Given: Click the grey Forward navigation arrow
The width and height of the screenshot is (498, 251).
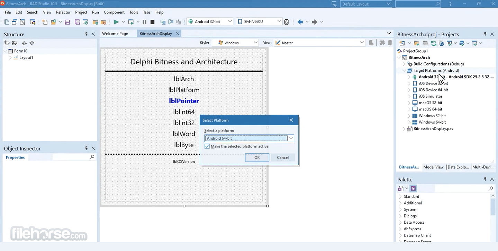Looking at the screenshot, I should (x=314, y=22).
